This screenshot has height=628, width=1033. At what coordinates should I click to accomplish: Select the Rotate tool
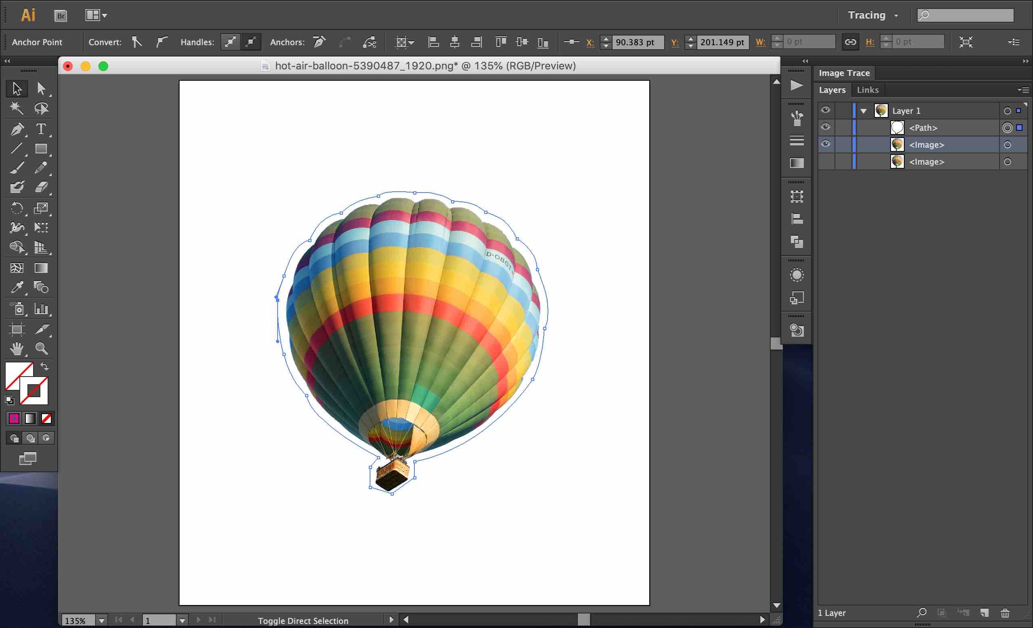click(x=17, y=208)
